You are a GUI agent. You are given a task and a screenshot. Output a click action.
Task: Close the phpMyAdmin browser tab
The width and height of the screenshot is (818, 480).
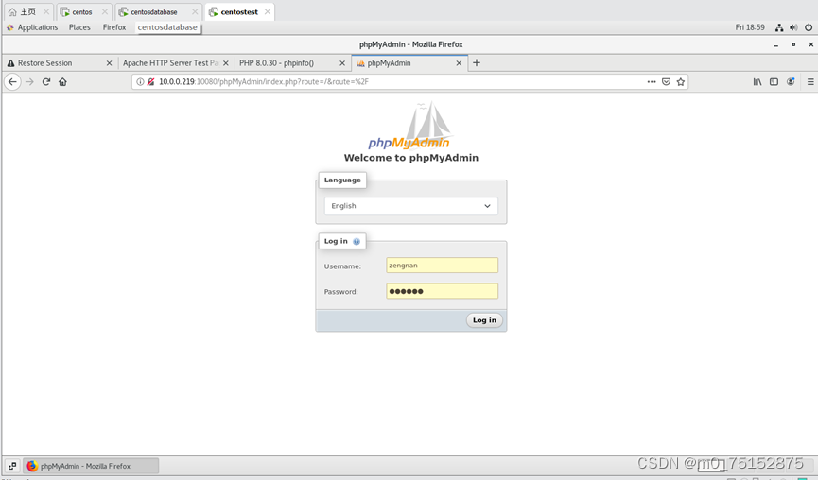[x=459, y=63]
